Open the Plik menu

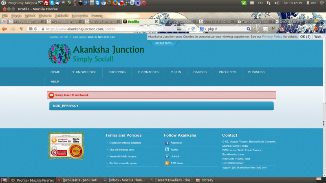point(5,15)
